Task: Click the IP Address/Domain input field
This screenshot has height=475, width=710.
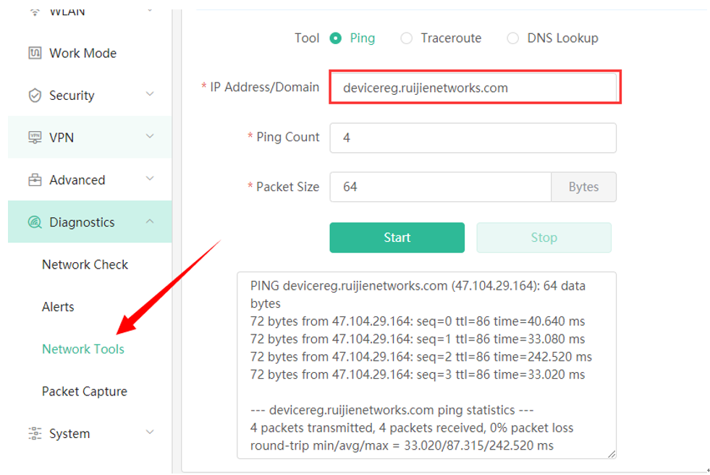Action: point(475,87)
